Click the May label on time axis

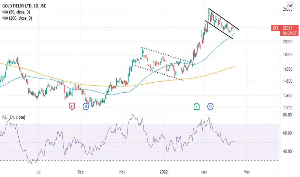pyautogui.click(x=247, y=172)
